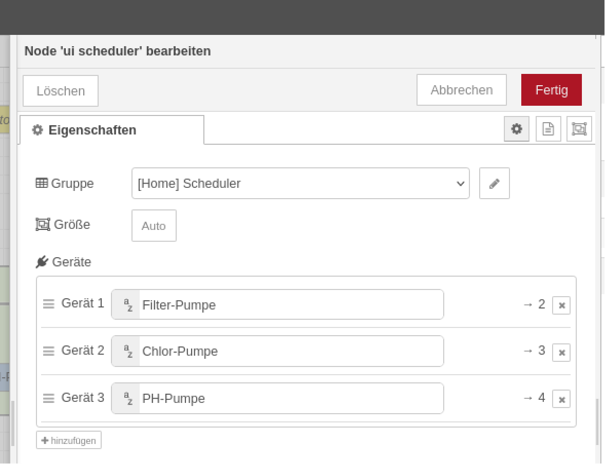Screen dimensions: 605x464
Task: Edit the PH-Pumpe device name field
Action: tap(291, 398)
